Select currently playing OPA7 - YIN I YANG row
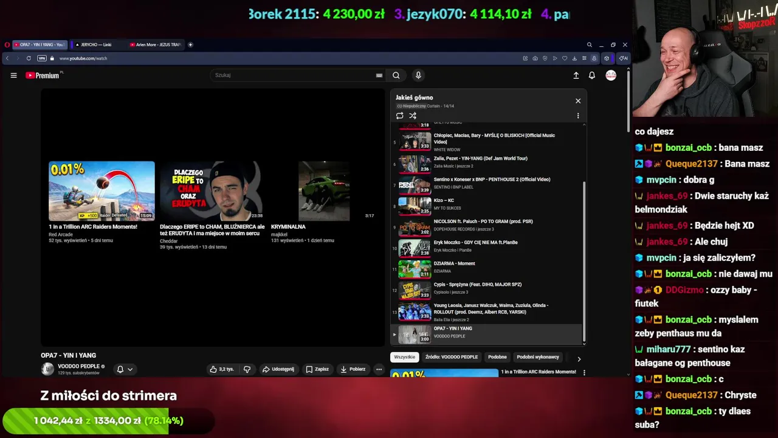Screen dimensions: 778x438 (486, 334)
